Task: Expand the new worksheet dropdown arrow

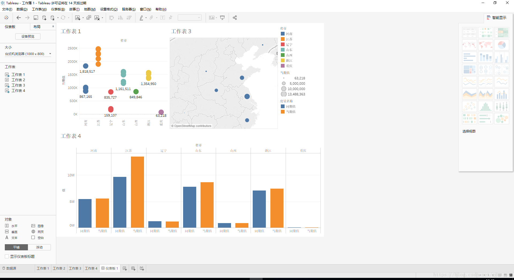Action: (x=83, y=18)
